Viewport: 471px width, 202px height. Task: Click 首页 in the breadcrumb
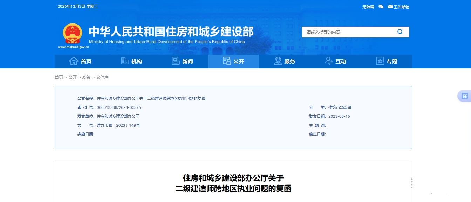(x=59, y=77)
